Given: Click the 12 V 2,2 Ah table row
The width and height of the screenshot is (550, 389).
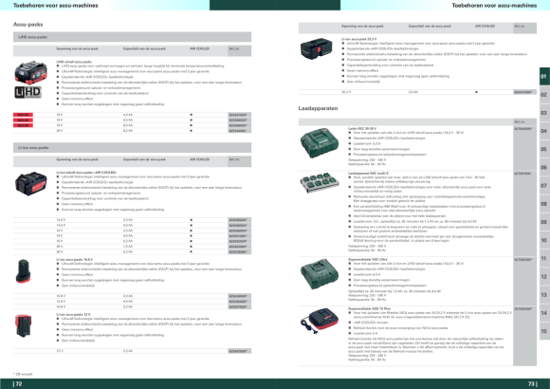Looking at the screenshot, I should [132, 351].
